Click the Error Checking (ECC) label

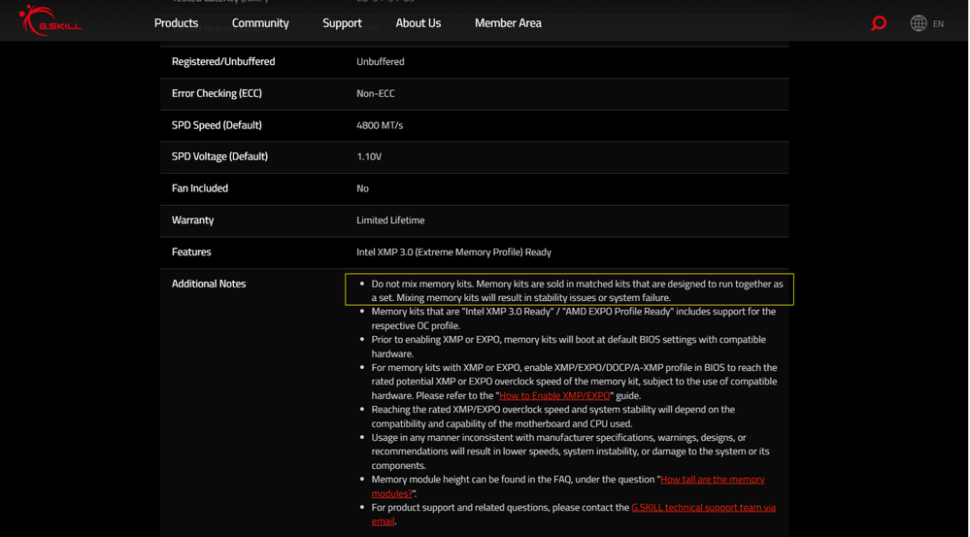tap(217, 93)
